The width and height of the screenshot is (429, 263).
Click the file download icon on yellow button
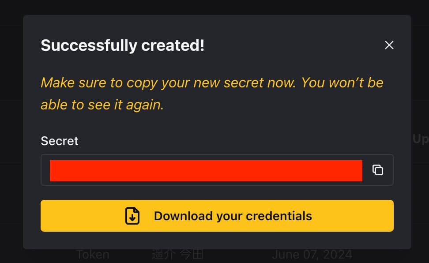click(132, 216)
